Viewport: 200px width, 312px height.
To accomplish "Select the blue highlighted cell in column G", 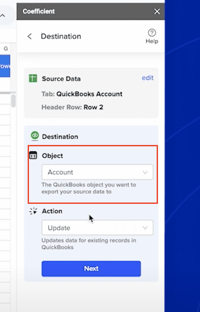I will coord(5,66).
